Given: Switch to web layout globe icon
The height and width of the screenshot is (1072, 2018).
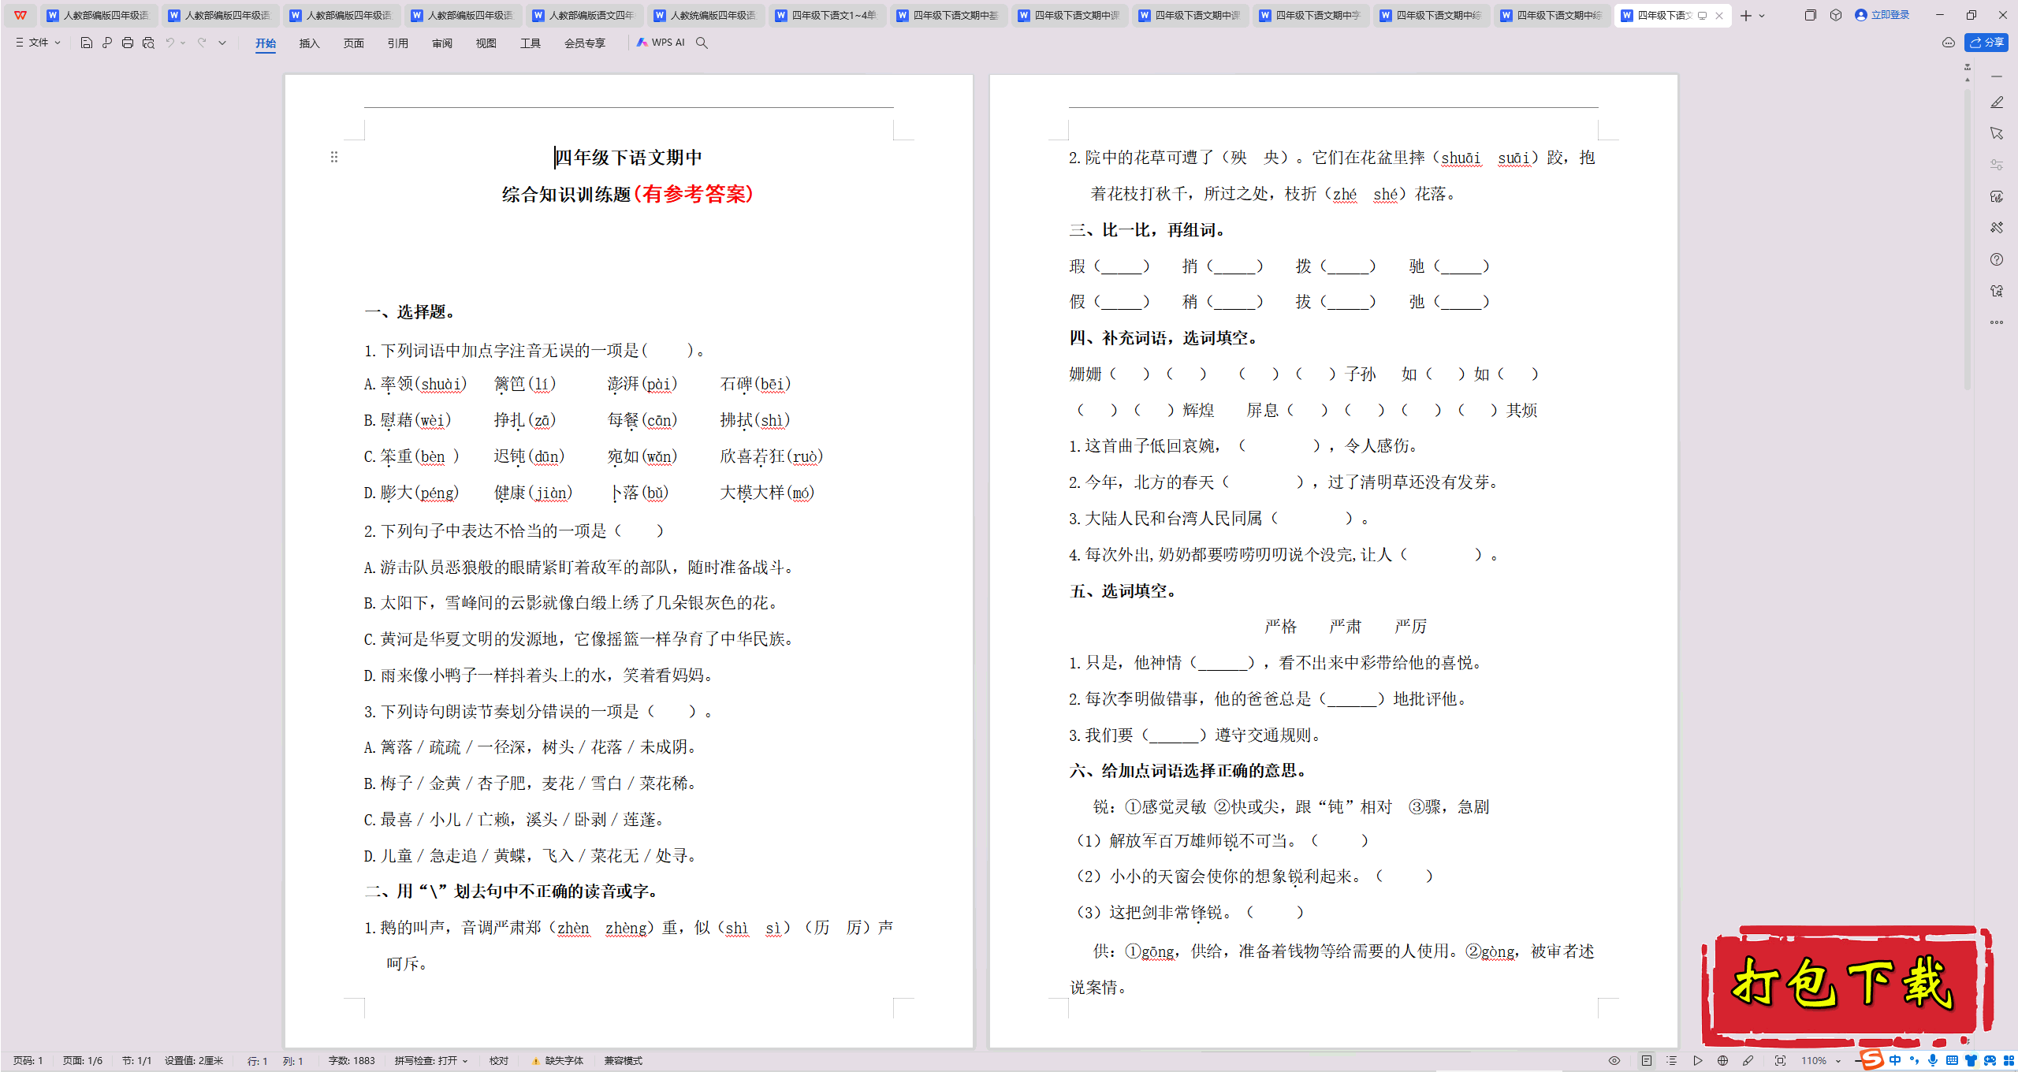Looking at the screenshot, I should (x=1723, y=1061).
